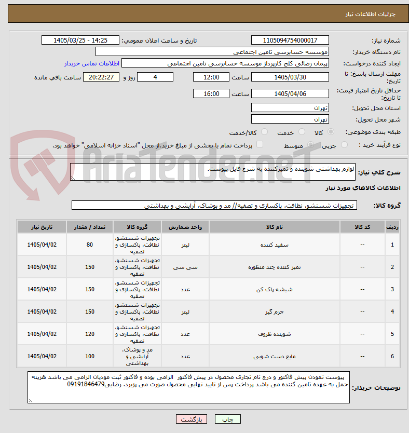Click the کد کالا column header
Screen dimensions: 409x433
[362, 227]
